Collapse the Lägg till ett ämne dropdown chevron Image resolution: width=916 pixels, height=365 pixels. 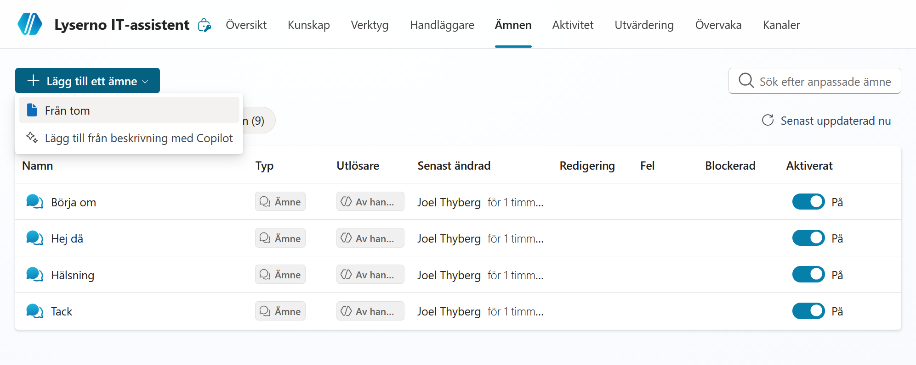pos(145,82)
